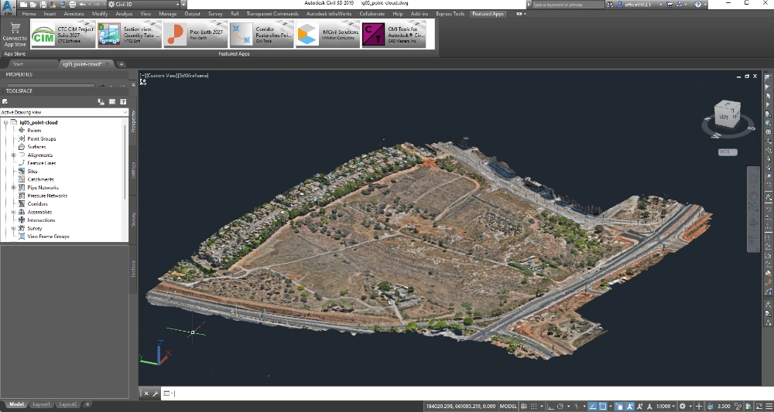
Task: Click MODEL space button in status bar
Action: pos(508,406)
